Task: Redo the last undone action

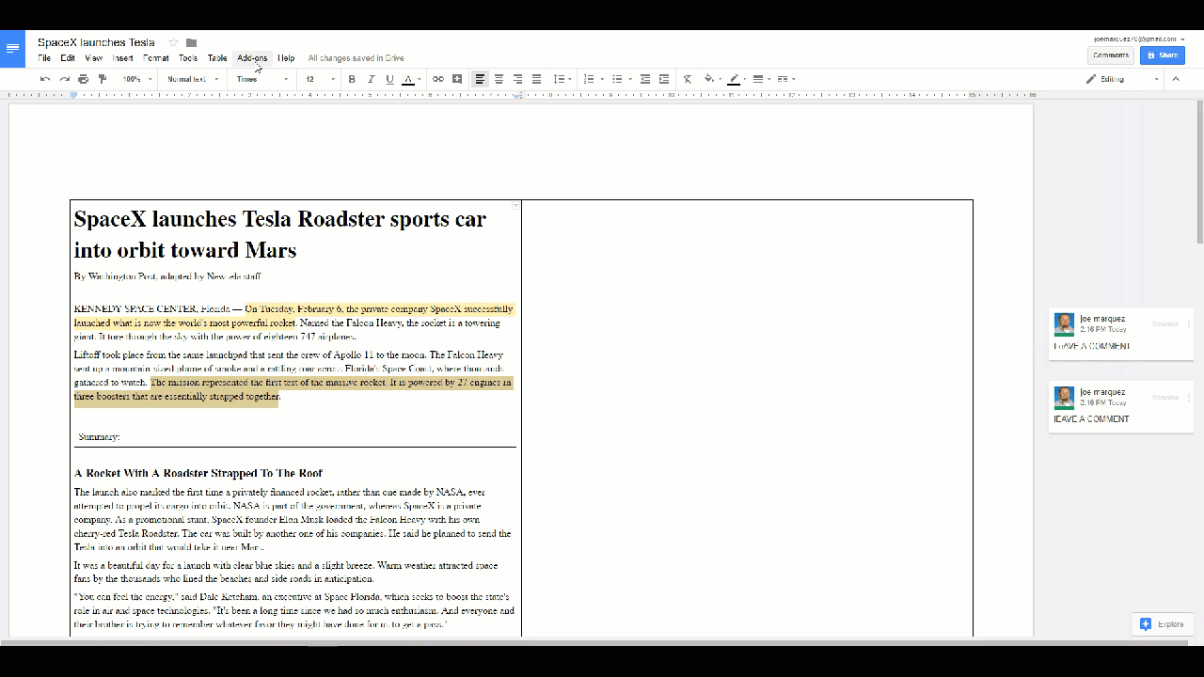Action: [64, 79]
